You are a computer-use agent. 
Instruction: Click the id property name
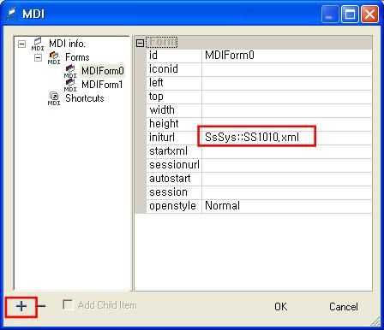click(x=153, y=56)
